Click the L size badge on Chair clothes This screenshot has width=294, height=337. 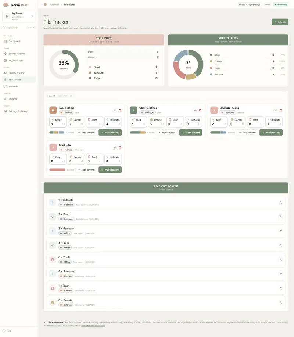[x=133, y=110]
